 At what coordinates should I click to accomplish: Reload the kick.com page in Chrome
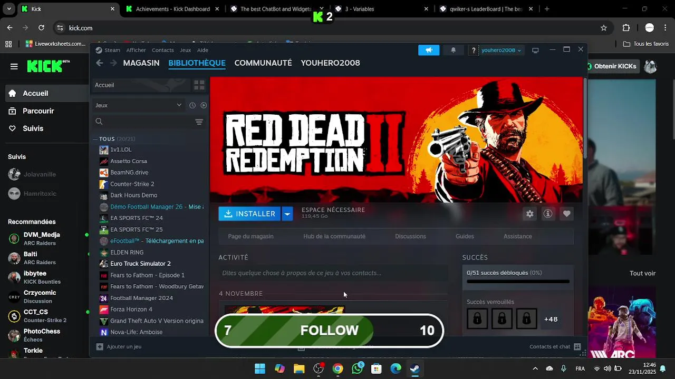(42, 28)
